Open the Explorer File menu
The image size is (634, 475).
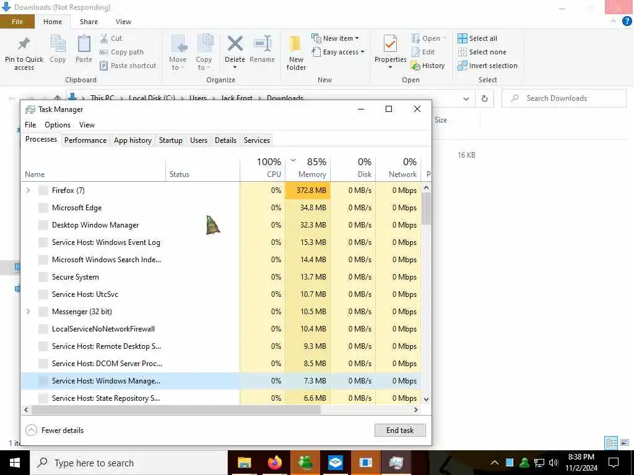coord(17,22)
